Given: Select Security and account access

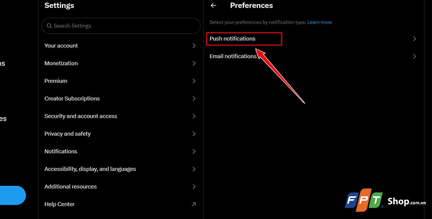Looking at the screenshot, I should (81, 116).
